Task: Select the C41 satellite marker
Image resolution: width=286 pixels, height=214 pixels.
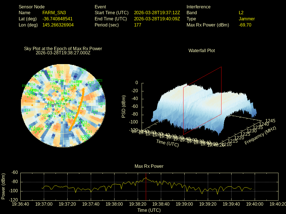Action: (x=89, y=134)
